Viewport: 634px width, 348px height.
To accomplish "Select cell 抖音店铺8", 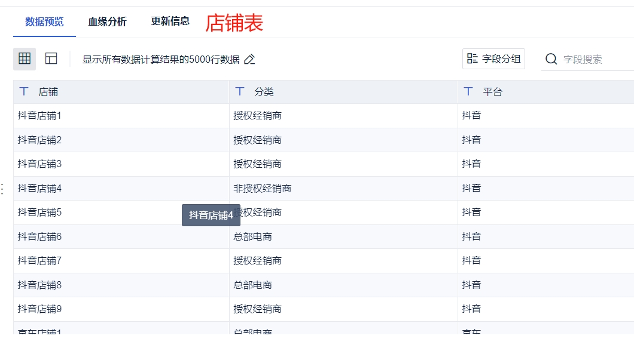I will tap(121, 285).
